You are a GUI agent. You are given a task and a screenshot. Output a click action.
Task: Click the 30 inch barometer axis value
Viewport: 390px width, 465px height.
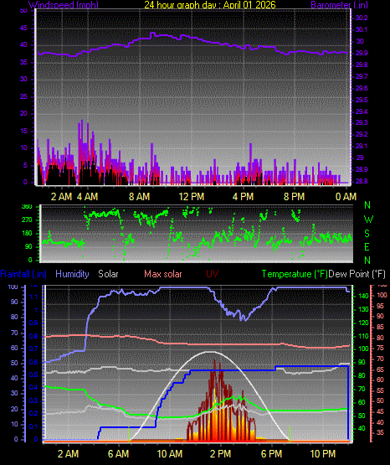[x=360, y=41]
